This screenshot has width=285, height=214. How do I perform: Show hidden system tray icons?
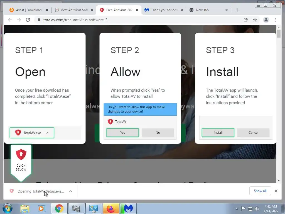[x=237, y=209]
